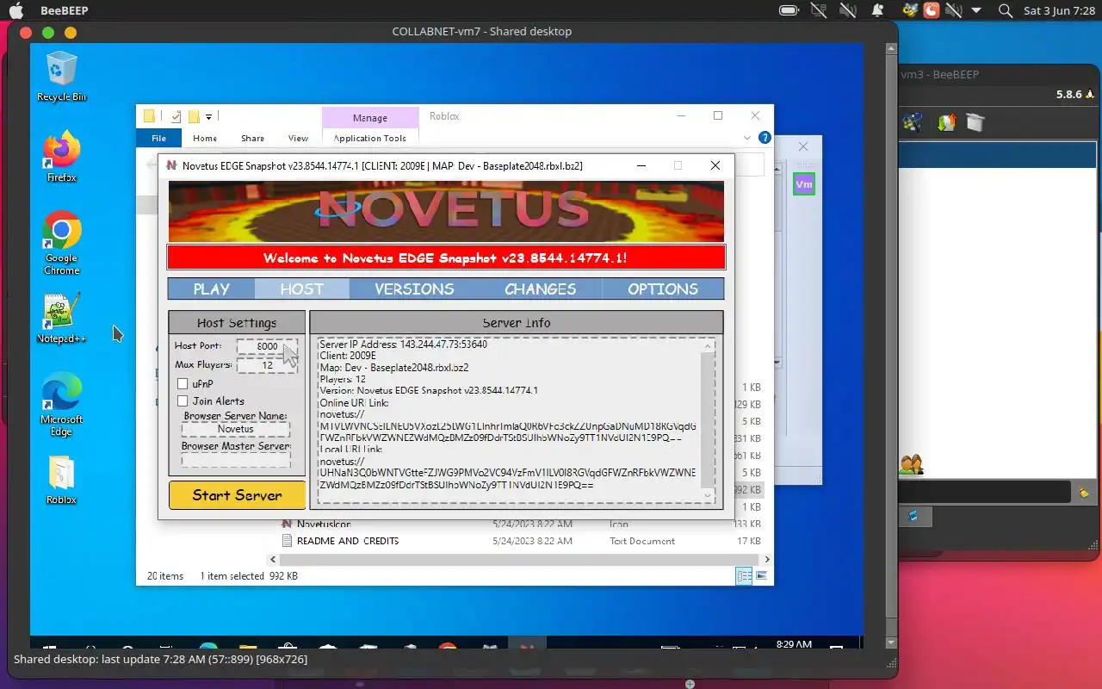Launch Firefox from the desktop
This screenshot has width=1102, height=689.
click(61, 157)
